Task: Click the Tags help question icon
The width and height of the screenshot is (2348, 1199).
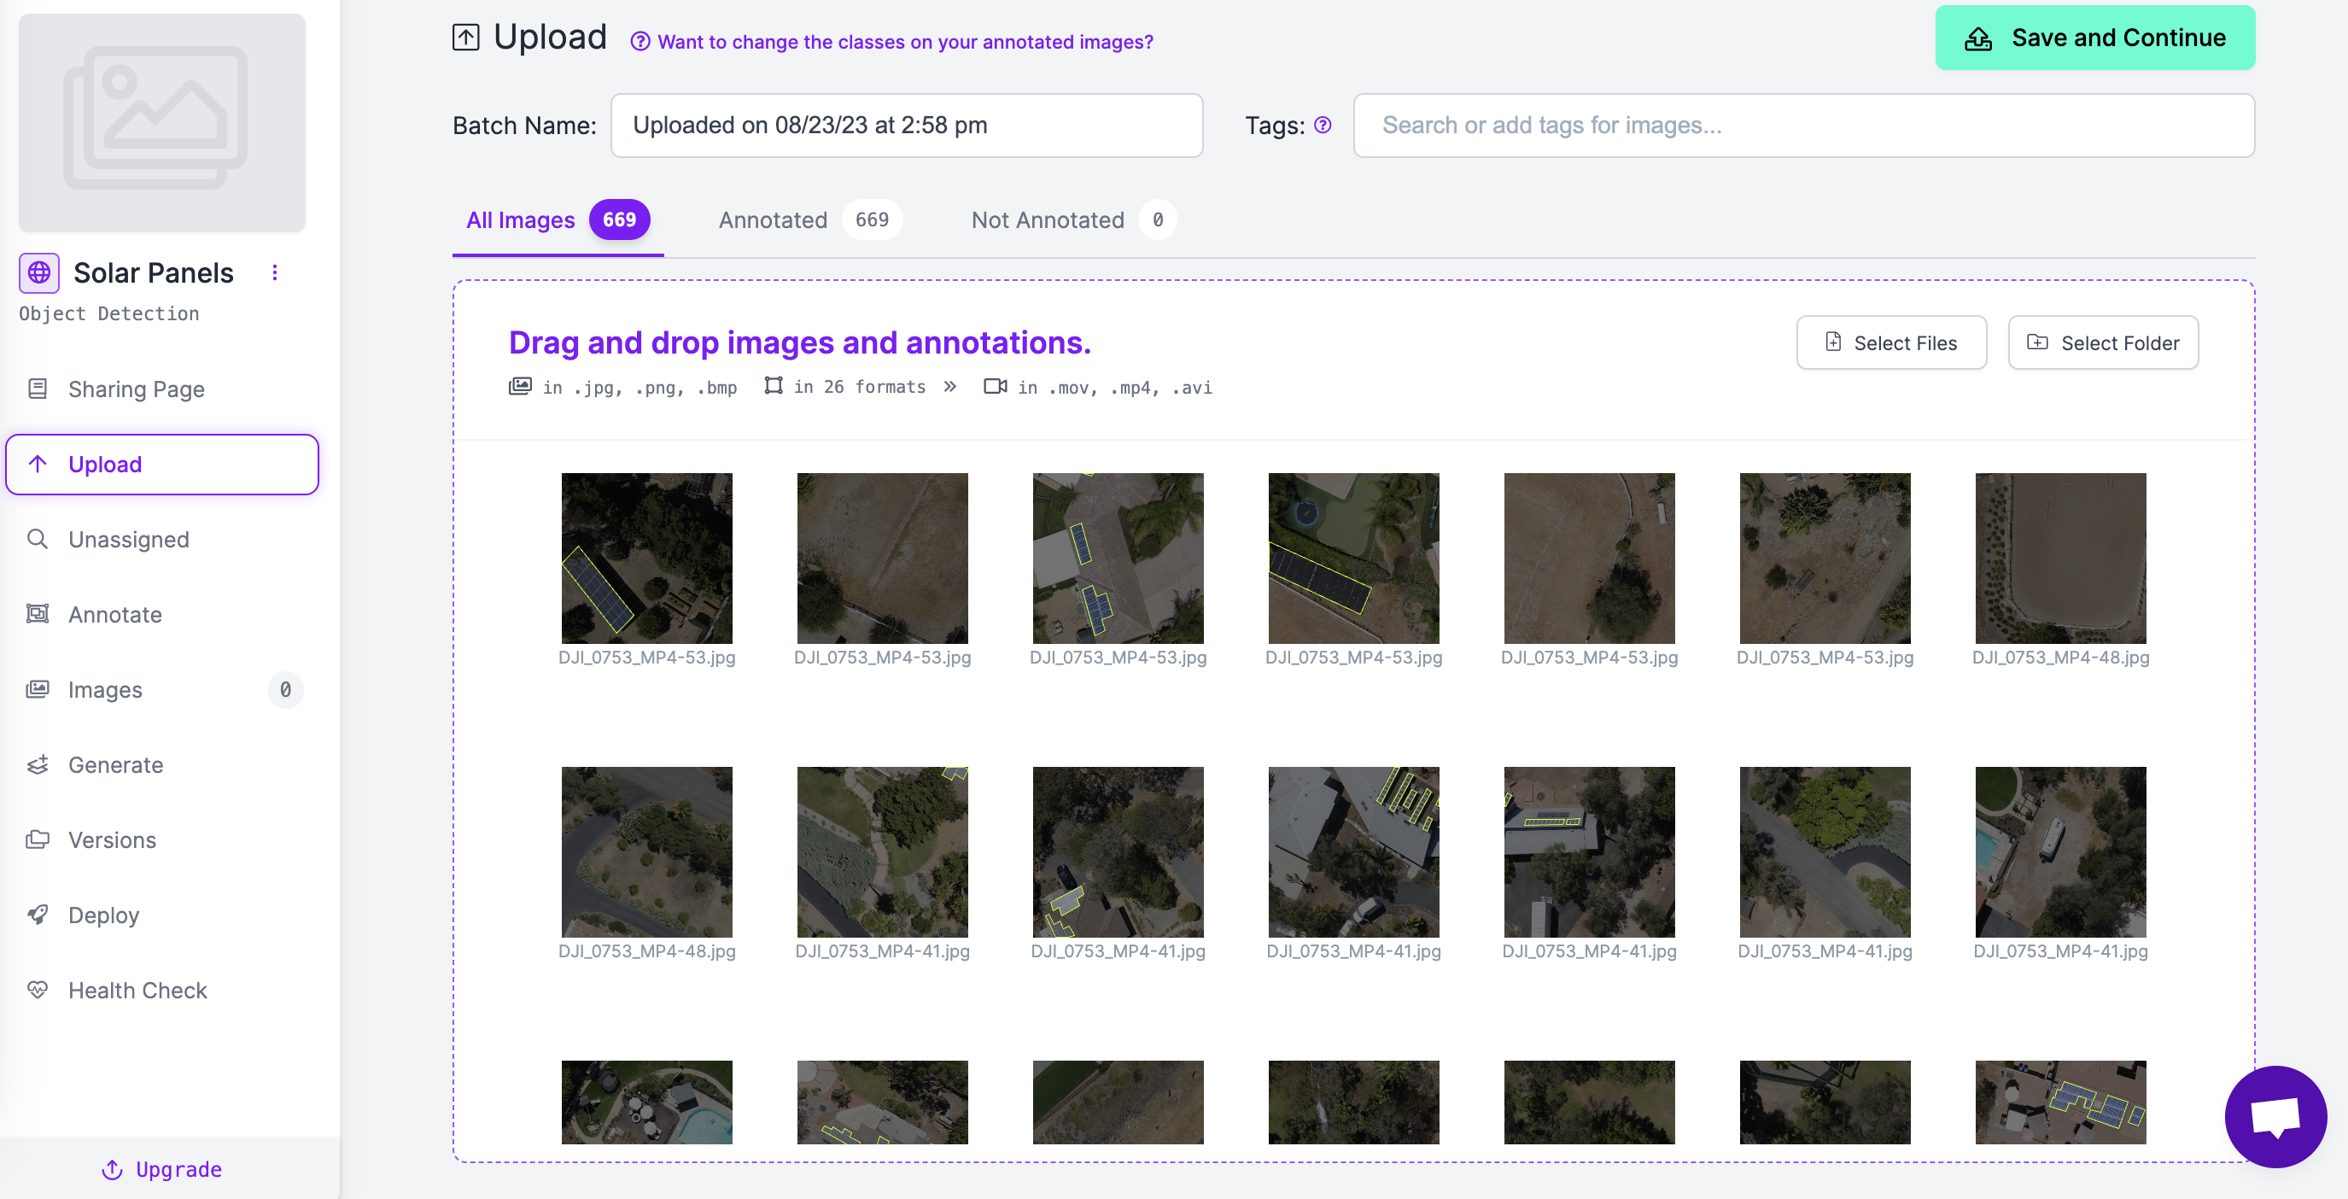Action: pyautogui.click(x=1323, y=125)
